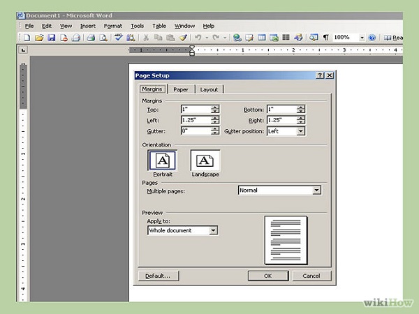Click the Copy toolbar icon
This screenshot has width=419, height=314.
coord(159,38)
